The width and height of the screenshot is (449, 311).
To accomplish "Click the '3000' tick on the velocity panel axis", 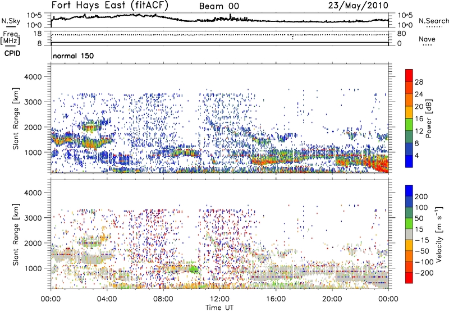I will (33, 218).
